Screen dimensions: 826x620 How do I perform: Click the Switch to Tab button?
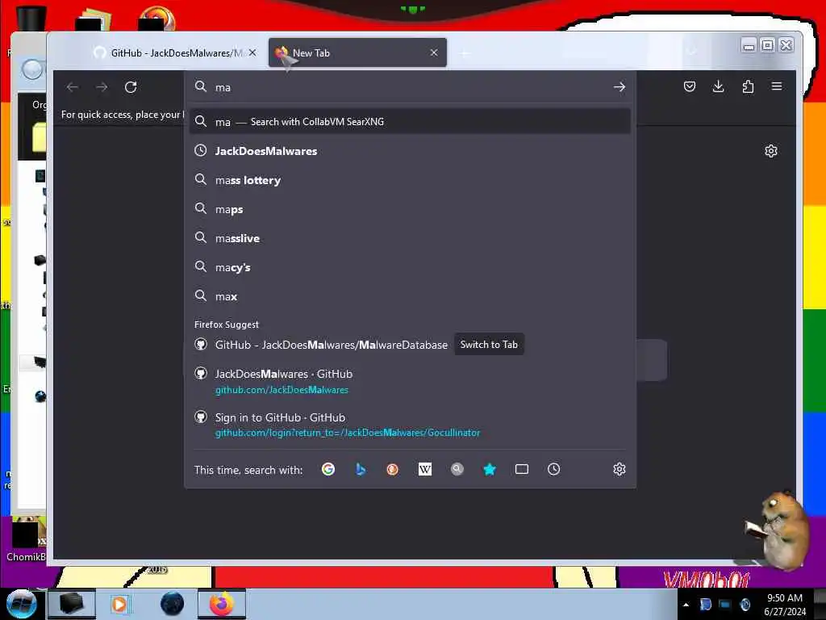489,345
